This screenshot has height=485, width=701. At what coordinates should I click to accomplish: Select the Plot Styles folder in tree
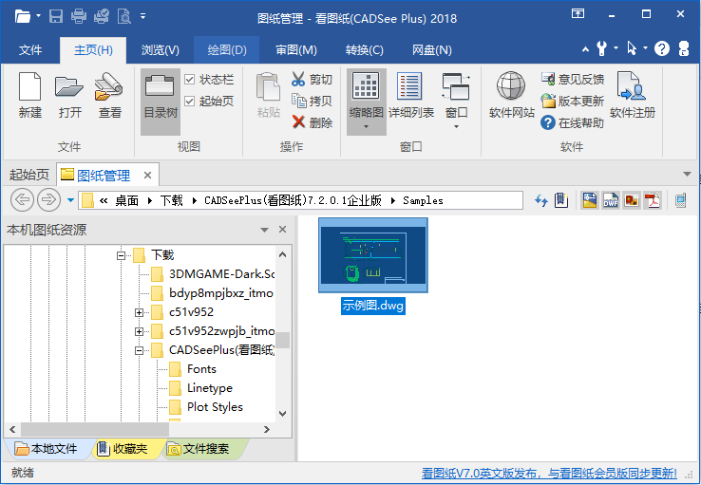[x=215, y=407]
